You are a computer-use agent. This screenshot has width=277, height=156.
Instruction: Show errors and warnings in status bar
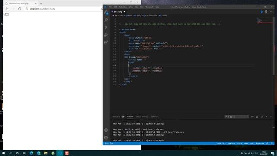tap(109, 143)
